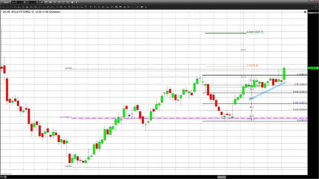Viewport: 319px width, 179px height.
Task: Select the blue 0.382 retracement label
Action: [300, 103]
